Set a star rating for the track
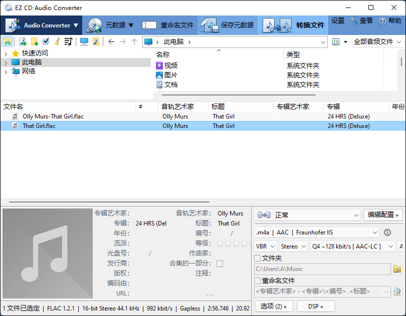This screenshot has height=316, width=406. coord(234,244)
